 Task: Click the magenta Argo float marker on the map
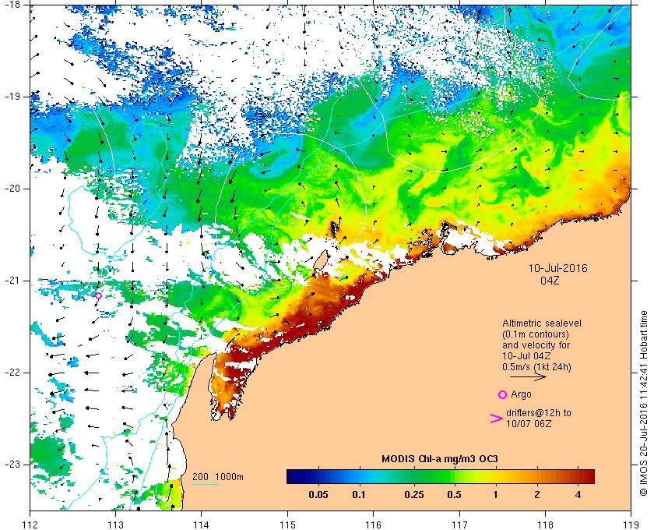pyautogui.click(x=98, y=295)
